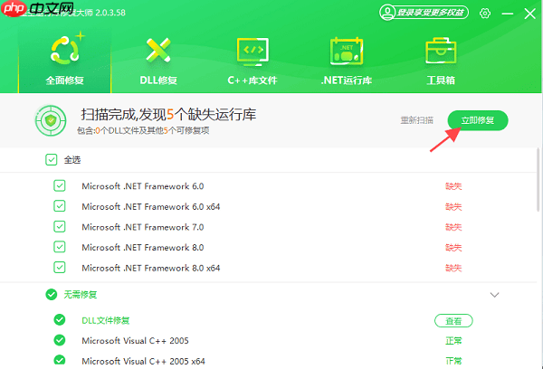This screenshot has width=543, height=369.
Task: Uncheck .NET Framework 8.0 x64 checkbox
Action: (x=60, y=268)
